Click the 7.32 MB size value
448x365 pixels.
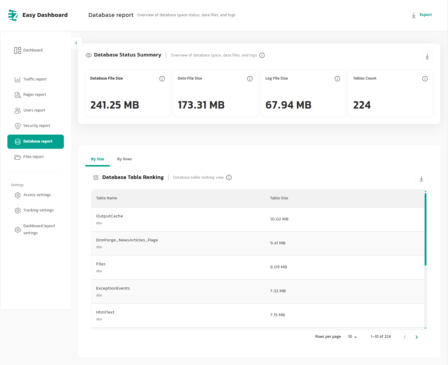(278, 291)
